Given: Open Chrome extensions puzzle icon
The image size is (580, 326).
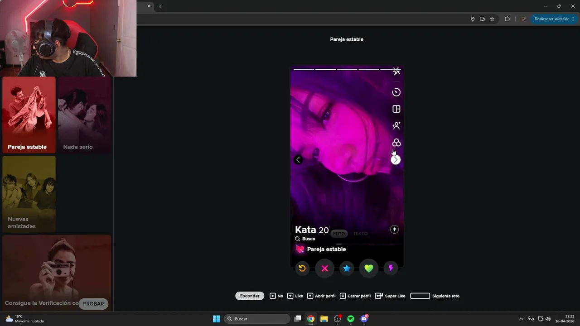Looking at the screenshot, I should pos(507,19).
